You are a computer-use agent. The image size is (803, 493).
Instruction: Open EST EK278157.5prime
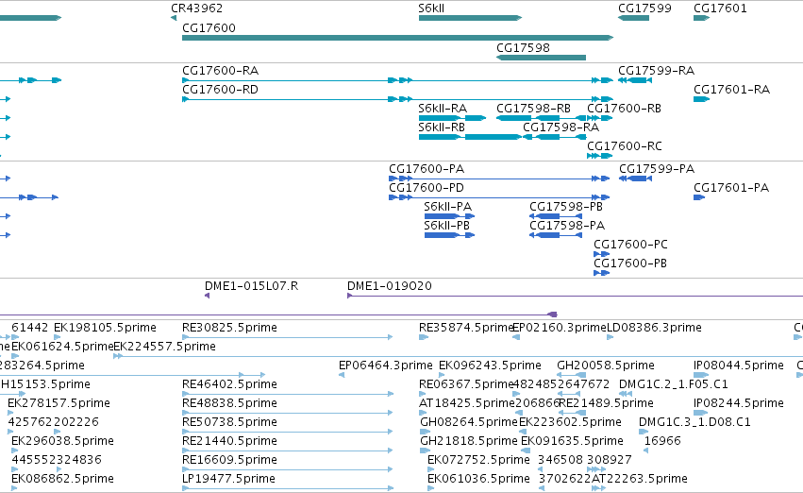click(59, 403)
